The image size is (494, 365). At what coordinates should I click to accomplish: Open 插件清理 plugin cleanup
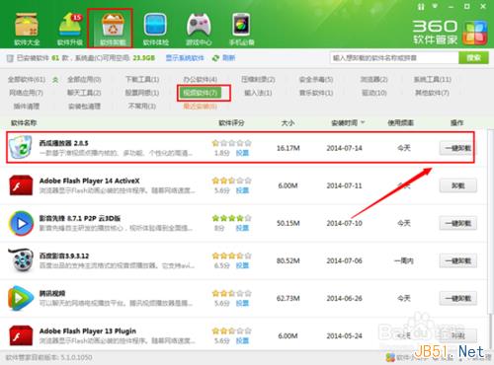pyautogui.click(x=27, y=107)
